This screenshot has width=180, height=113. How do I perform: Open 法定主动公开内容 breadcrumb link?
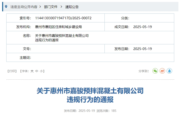click(x=24, y=7)
